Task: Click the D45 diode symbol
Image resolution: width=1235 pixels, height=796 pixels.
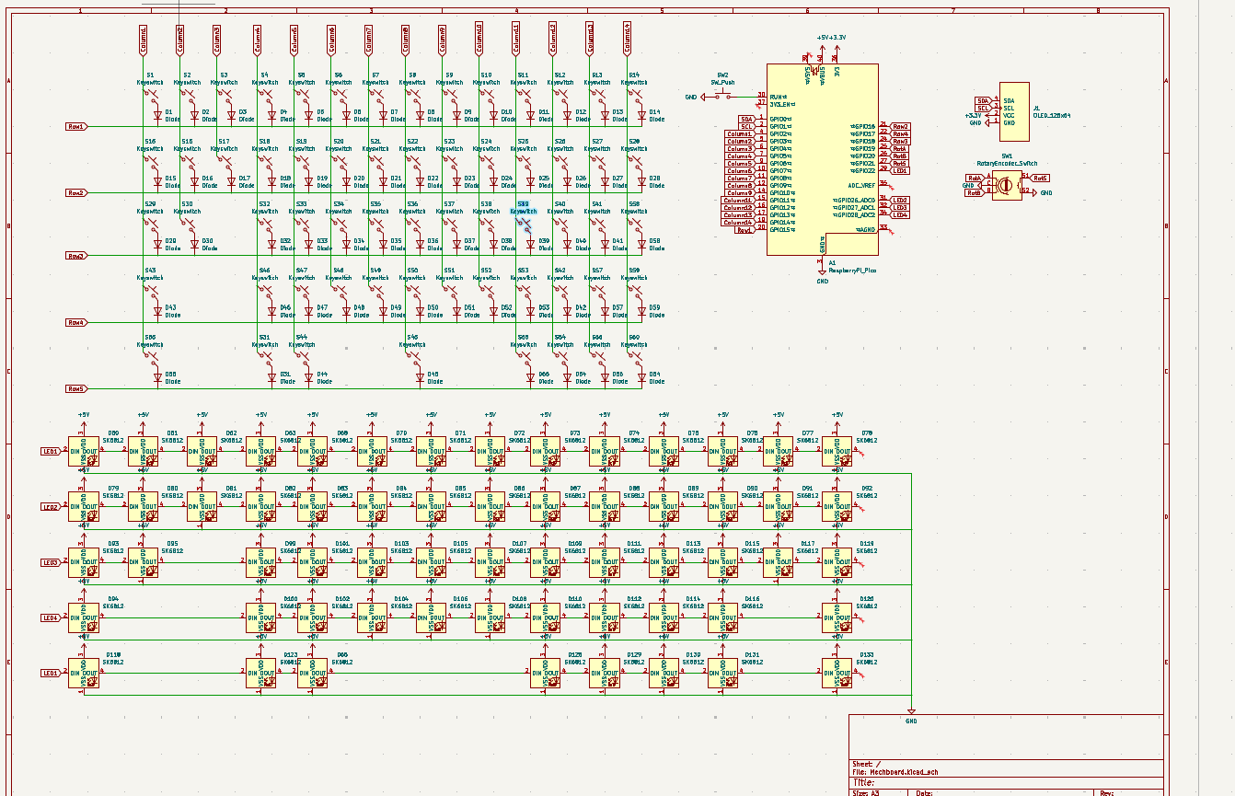Action: click(420, 377)
